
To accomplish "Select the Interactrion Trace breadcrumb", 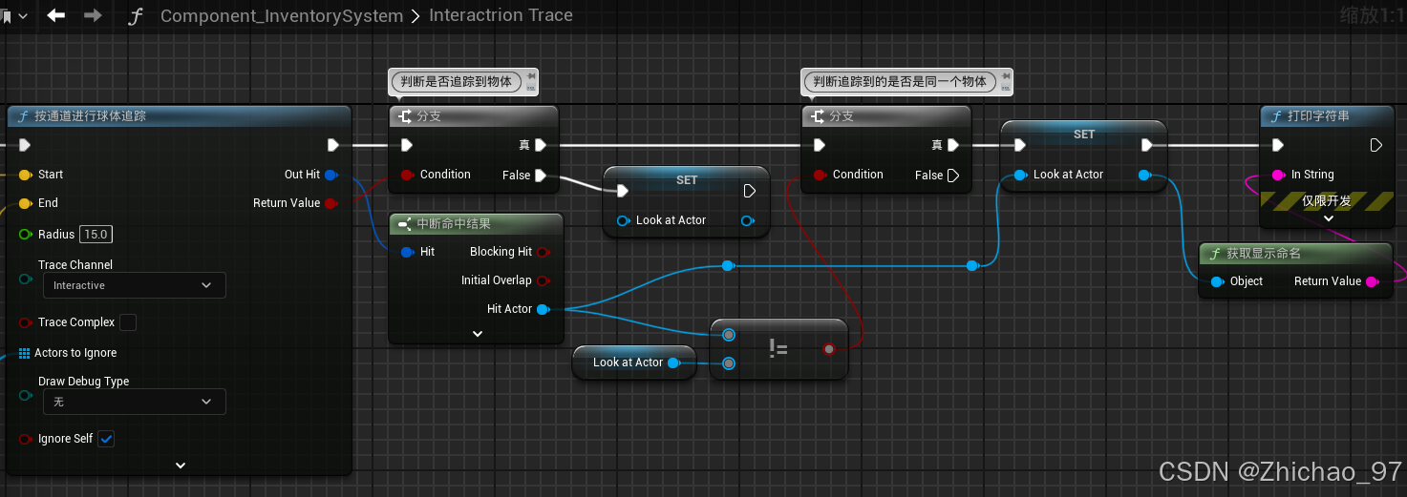I will point(501,15).
